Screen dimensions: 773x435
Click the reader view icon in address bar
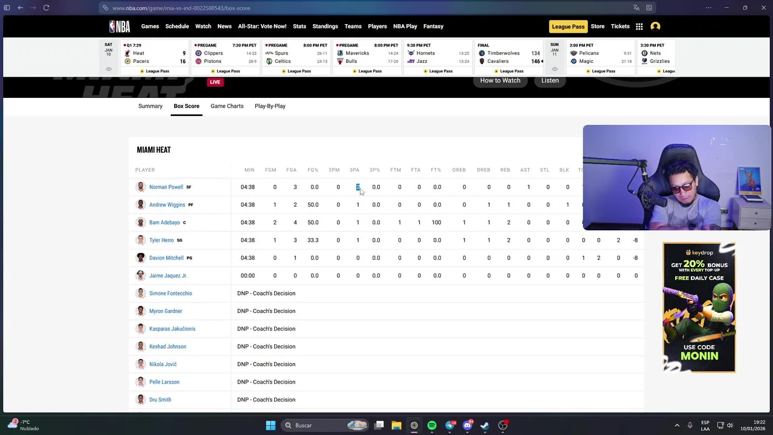point(649,8)
